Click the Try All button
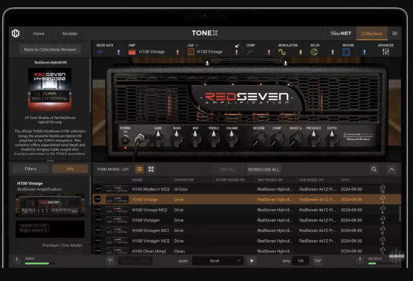Image resolution: width=413 pixels, height=281 pixels. pos(227,169)
